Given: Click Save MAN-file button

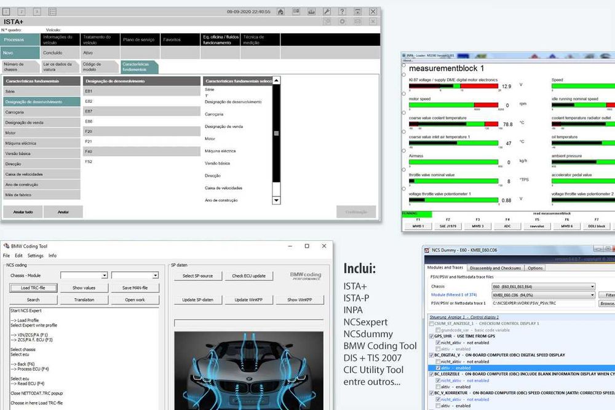Looking at the screenshot, I should point(135,288).
